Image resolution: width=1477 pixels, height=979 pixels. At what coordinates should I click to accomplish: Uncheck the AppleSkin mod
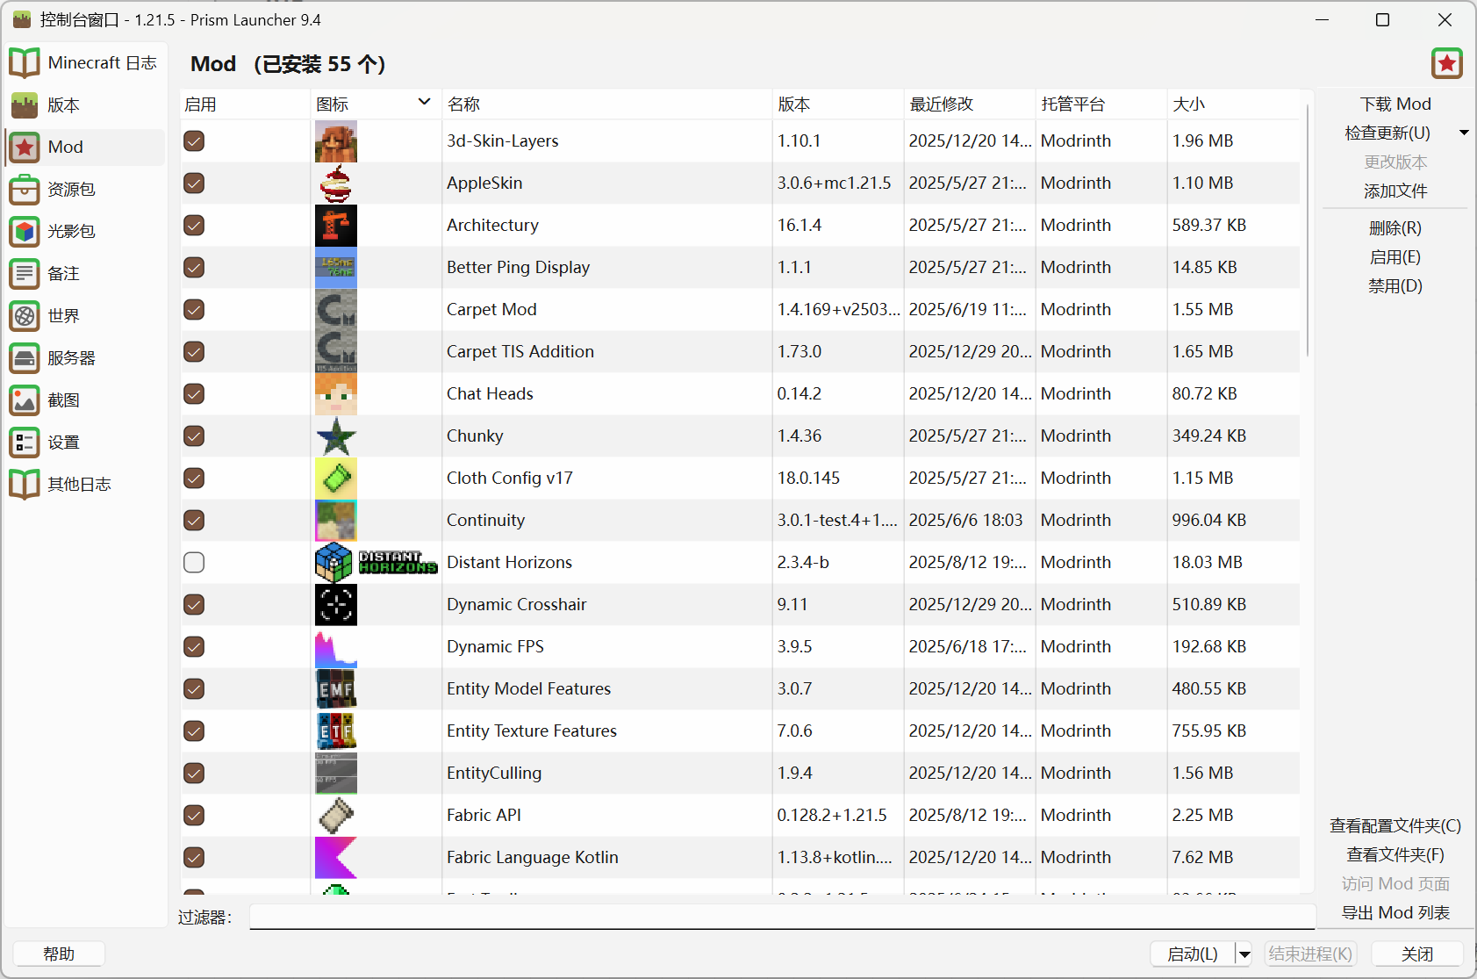pyautogui.click(x=194, y=184)
